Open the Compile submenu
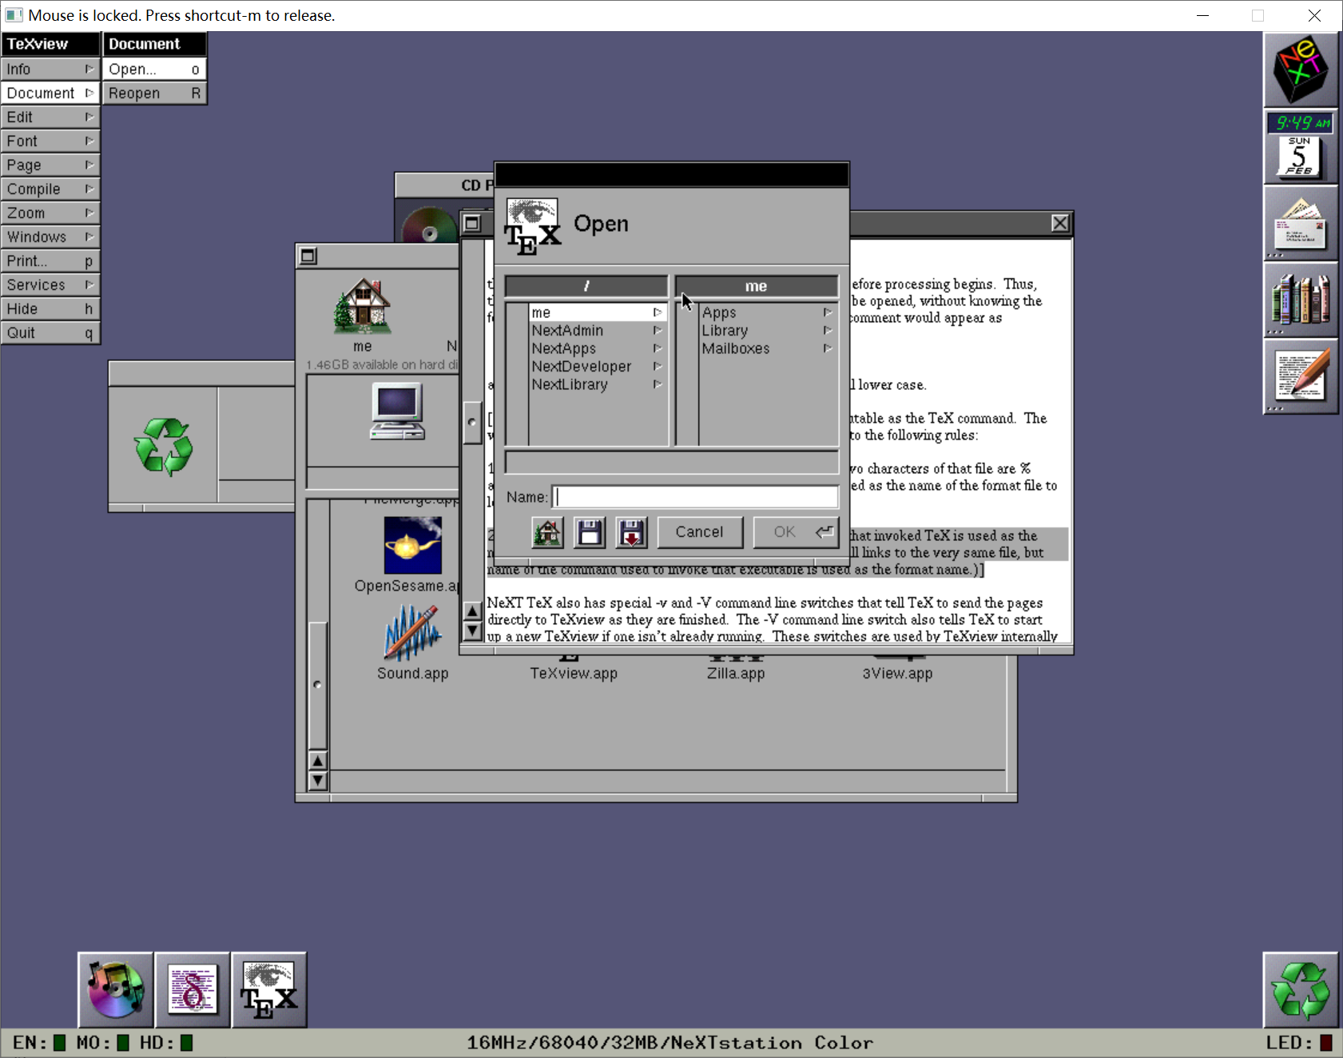Viewport: 1343px width, 1058px height. [50, 189]
